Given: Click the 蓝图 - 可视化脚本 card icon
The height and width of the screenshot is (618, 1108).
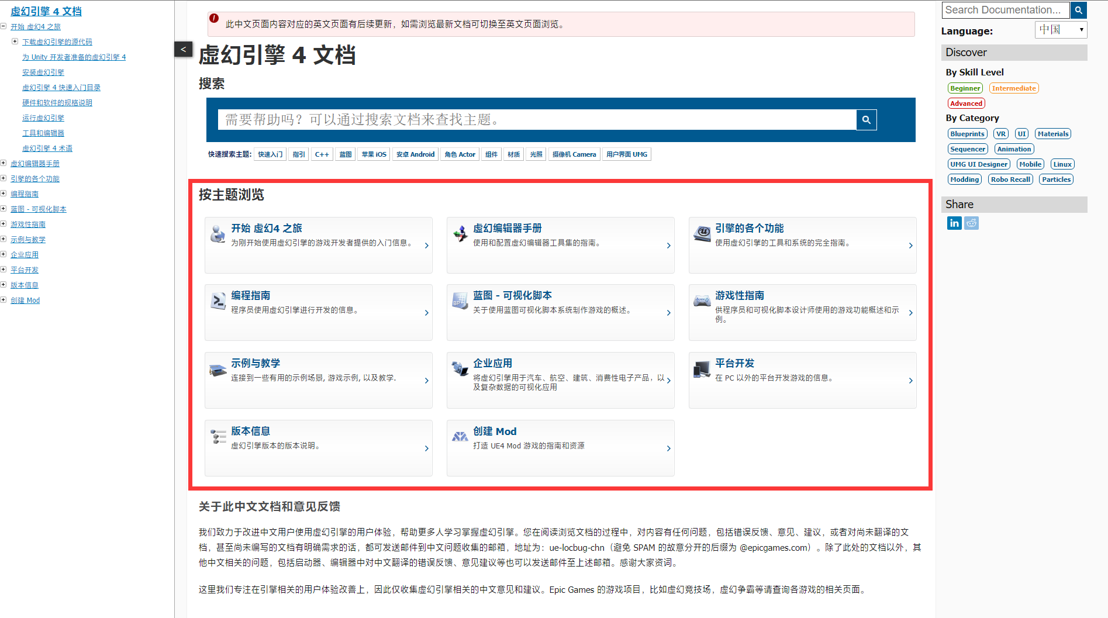Looking at the screenshot, I should (x=460, y=301).
